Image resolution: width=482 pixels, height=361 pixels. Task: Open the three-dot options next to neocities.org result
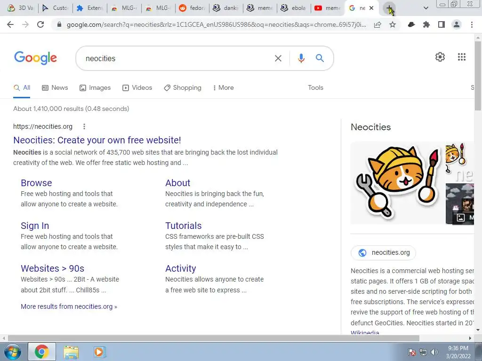click(x=84, y=126)
